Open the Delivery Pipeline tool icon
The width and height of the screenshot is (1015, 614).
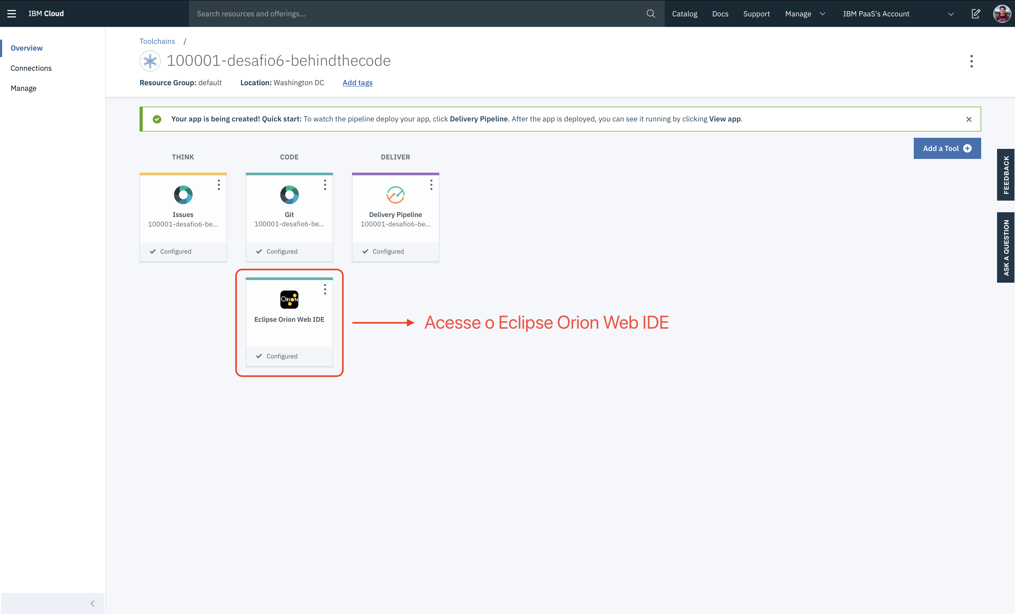395,195
